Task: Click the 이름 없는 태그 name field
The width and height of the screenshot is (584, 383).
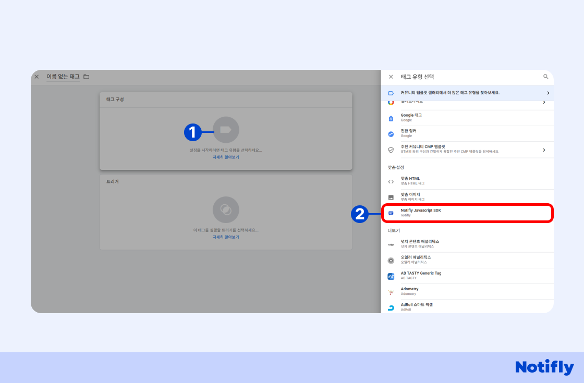Action: pyautogui.click(x=63, y=77)
